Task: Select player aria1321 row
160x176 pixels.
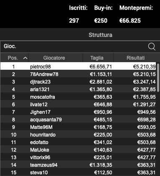Action: click(x=78, y=89)
